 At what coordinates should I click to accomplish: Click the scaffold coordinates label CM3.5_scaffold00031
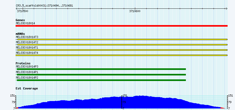(44, 6)
